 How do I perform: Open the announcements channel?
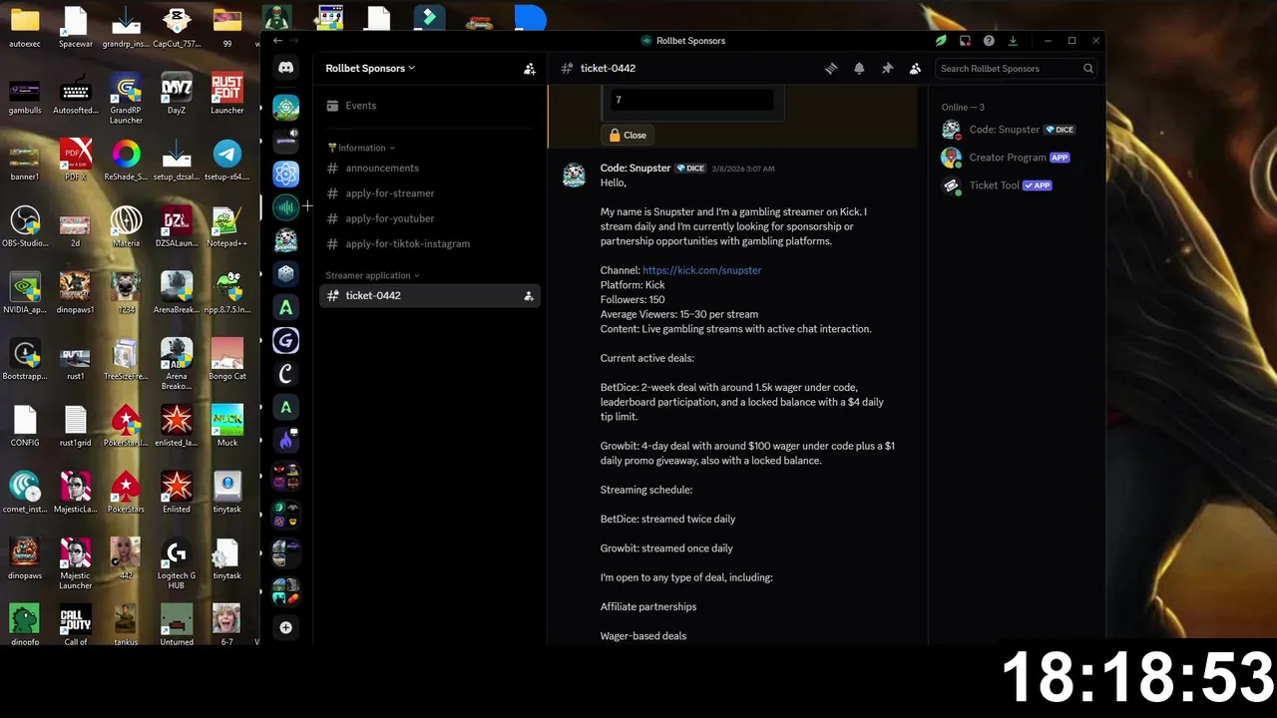point(430,169)
